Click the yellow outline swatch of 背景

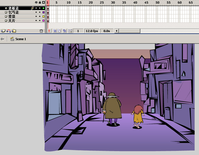coord(44,16)
